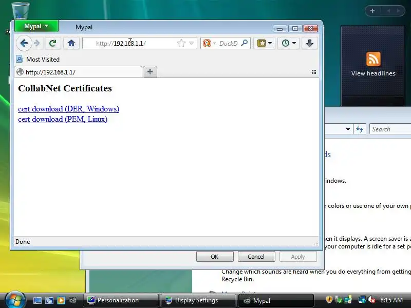Reload the current page

pyautogui.click(x=53, y=43)
